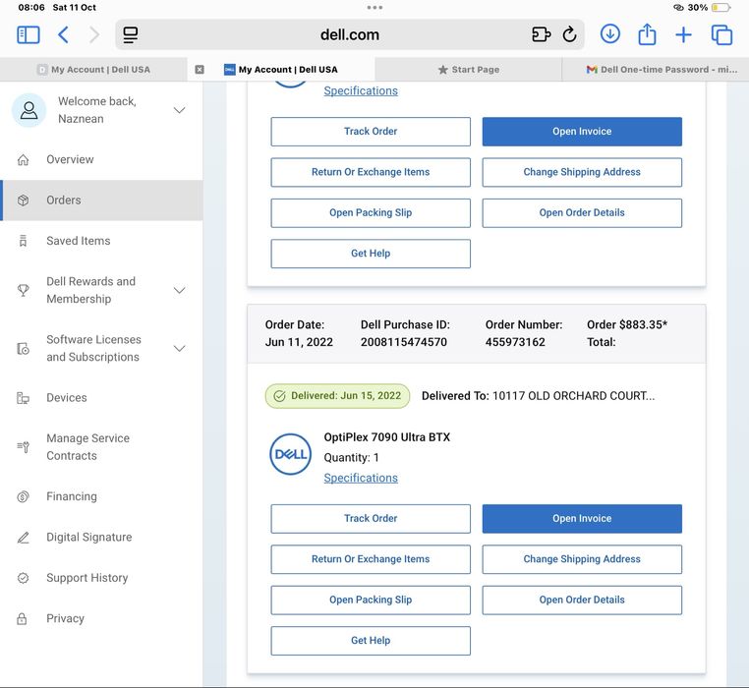
Task: Open Saved Items in sidebar
Action: 101,241
